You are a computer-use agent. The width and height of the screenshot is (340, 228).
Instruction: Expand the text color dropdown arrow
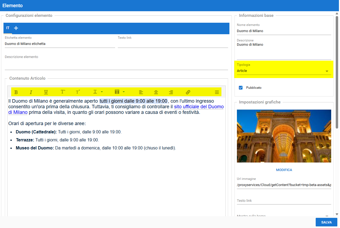(102, 92)
